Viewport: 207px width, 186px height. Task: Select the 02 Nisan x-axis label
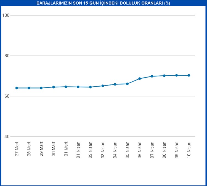point(91,150)
